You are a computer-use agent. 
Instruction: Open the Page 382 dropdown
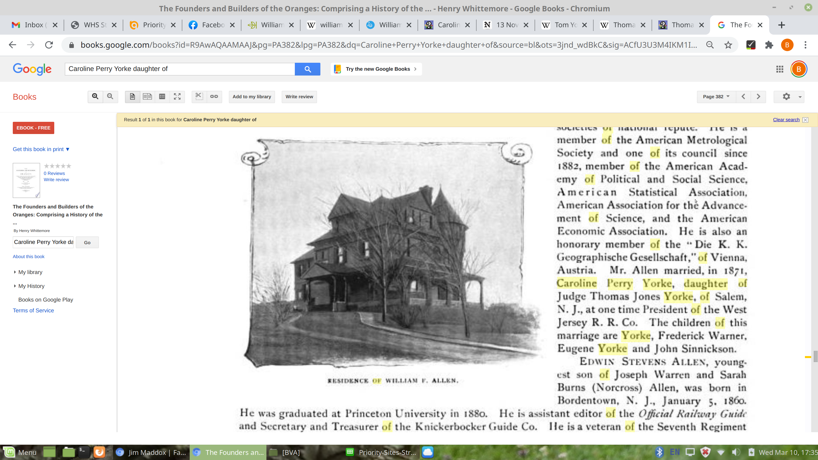click(x=716, y=97)
